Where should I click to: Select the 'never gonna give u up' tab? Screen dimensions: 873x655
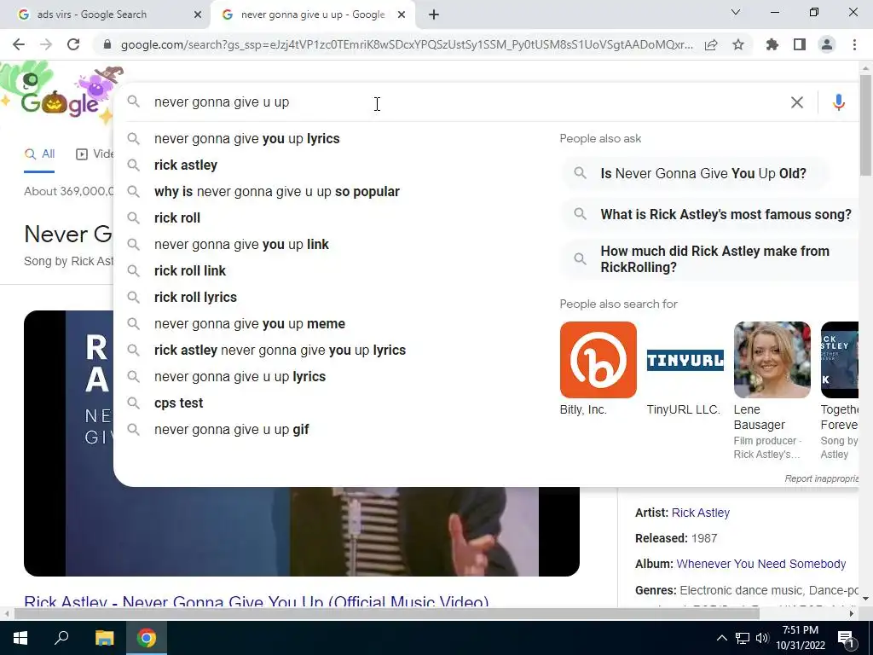[313, 14]
